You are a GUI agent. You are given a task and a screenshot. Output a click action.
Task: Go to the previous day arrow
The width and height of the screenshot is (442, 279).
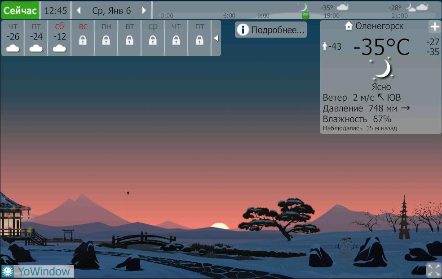(x=79, y=10)
